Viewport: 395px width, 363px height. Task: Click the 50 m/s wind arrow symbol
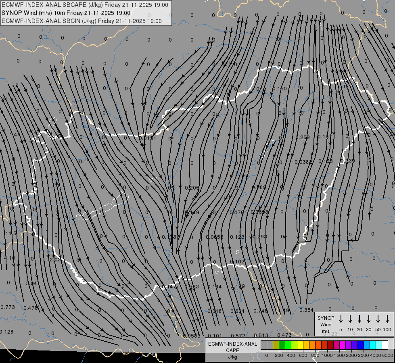pos(378,319)
